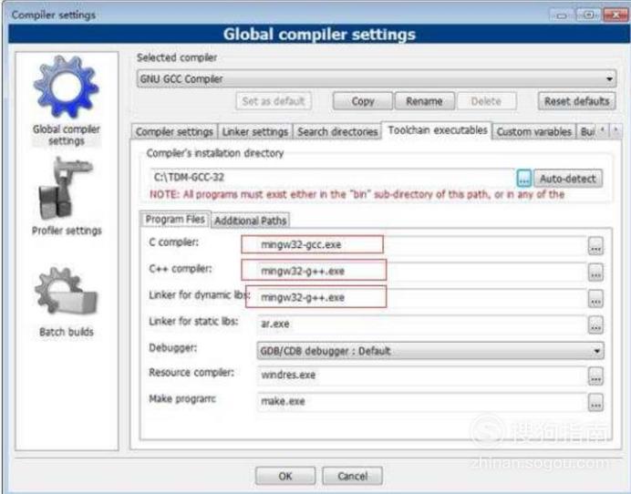The image size is (631, 494).
Task: Click Reset defaults button
Action: pyautogui.click(x=576, y=101)
